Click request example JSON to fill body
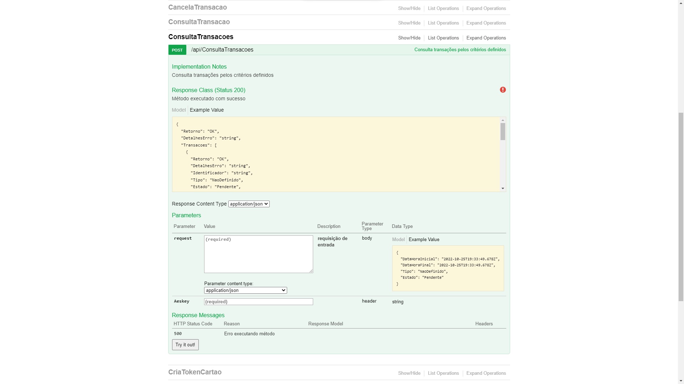This screenshot has height=384, width=684. pos(448,268)
